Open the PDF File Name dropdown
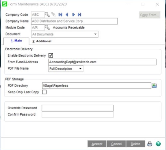 pos(80,69)
